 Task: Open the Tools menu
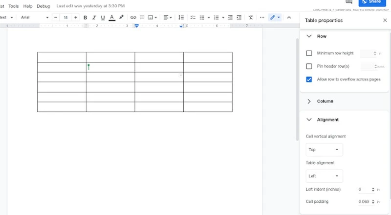tap(14, 6)
